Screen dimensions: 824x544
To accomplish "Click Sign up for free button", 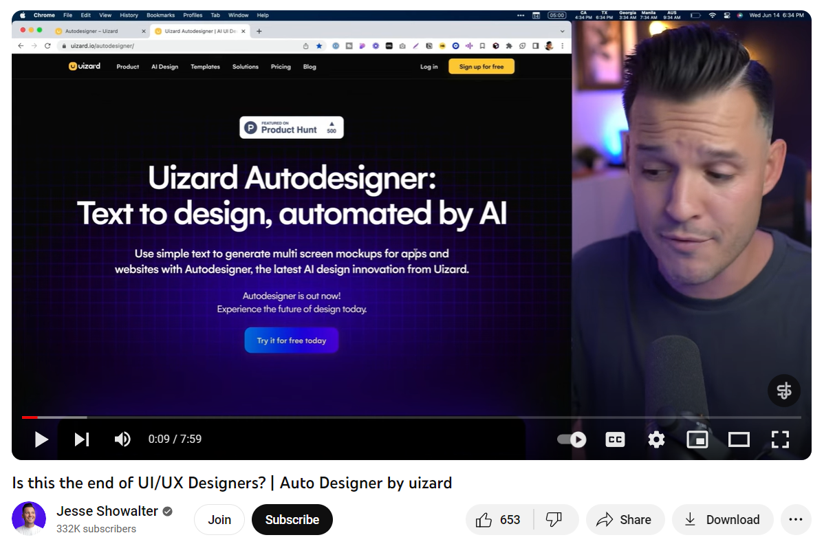I will pos(481,67).
